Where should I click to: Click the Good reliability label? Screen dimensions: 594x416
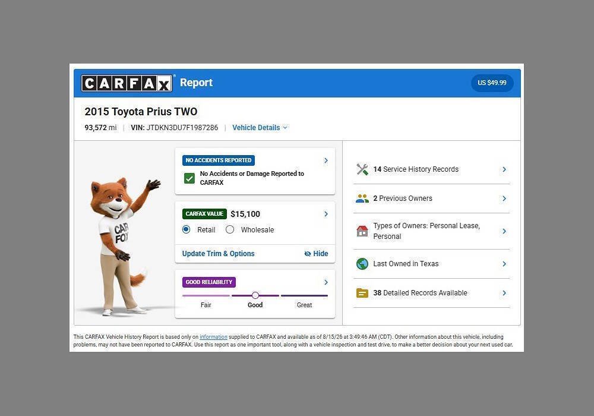pos(255,305)
